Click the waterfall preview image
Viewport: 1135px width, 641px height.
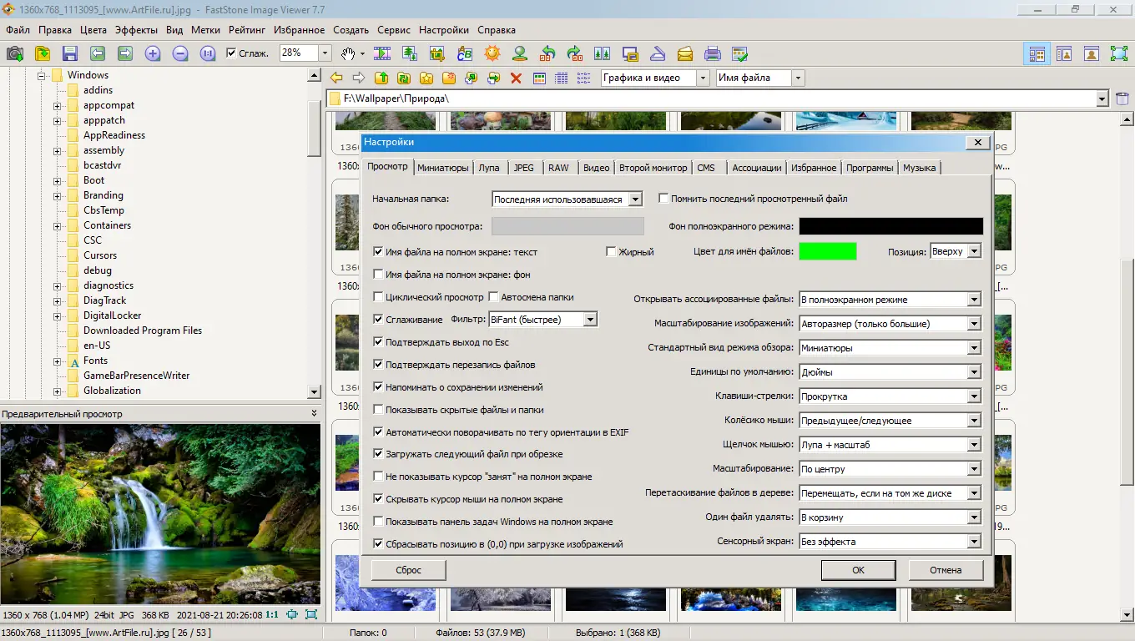tap(160, 513)
